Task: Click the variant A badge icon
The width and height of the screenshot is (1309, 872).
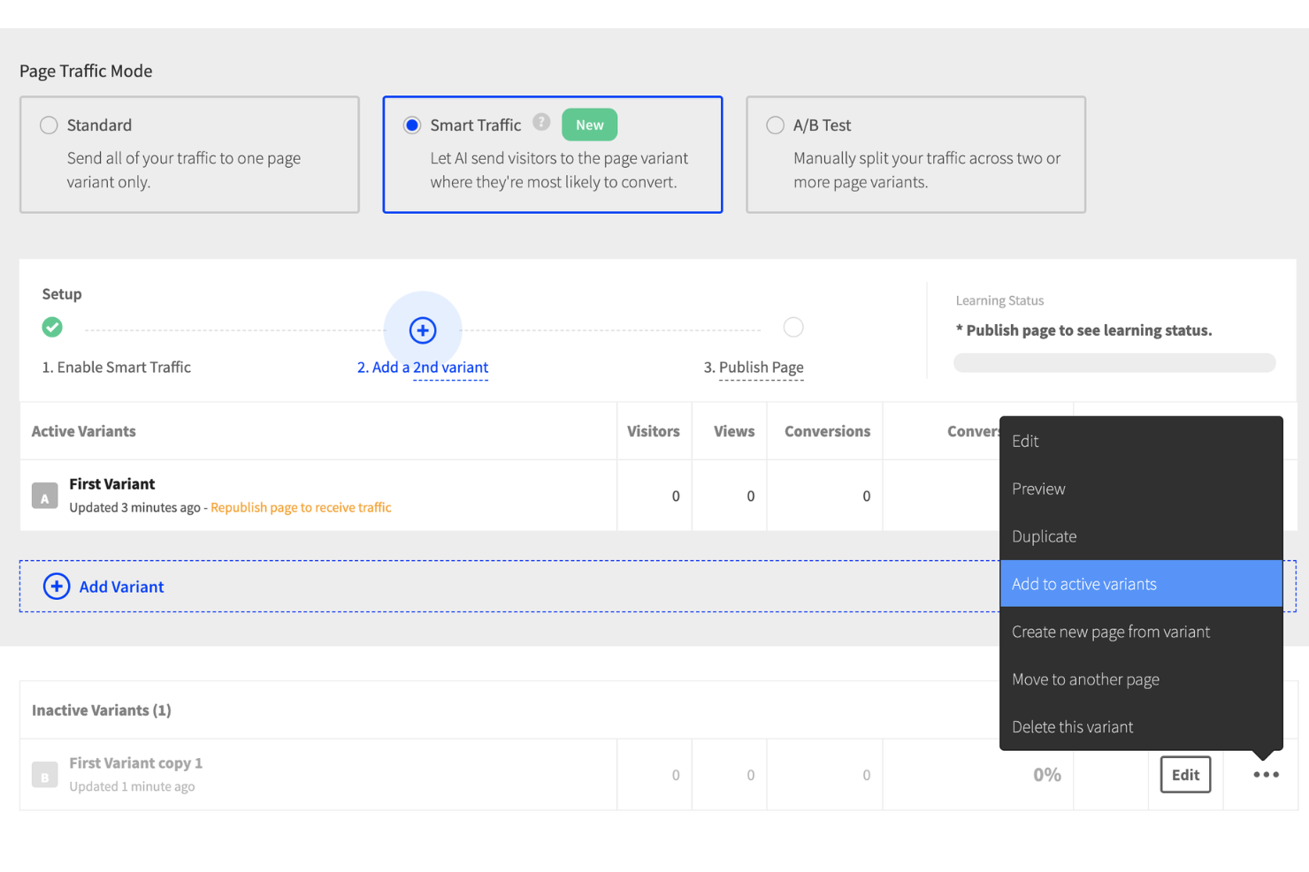Action: pos(44,496)
